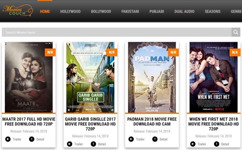Play trailer icon for Maatr 2017
Viewport: 242px width, 150px height.
pyautogui.click(x=8, y=139)
